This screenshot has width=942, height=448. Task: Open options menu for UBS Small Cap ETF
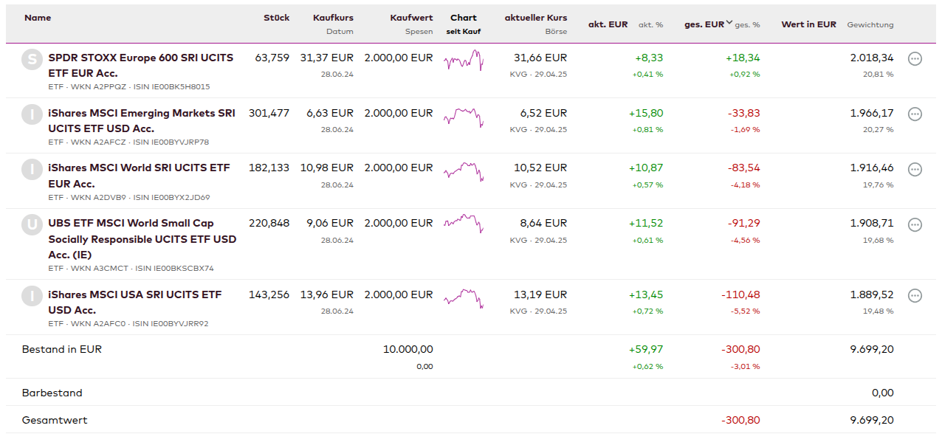click(x=915, y=225)
